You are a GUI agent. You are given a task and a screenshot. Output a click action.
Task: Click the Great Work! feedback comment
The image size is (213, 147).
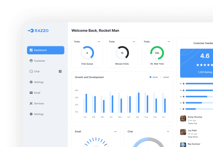click(x=193, y=137)
